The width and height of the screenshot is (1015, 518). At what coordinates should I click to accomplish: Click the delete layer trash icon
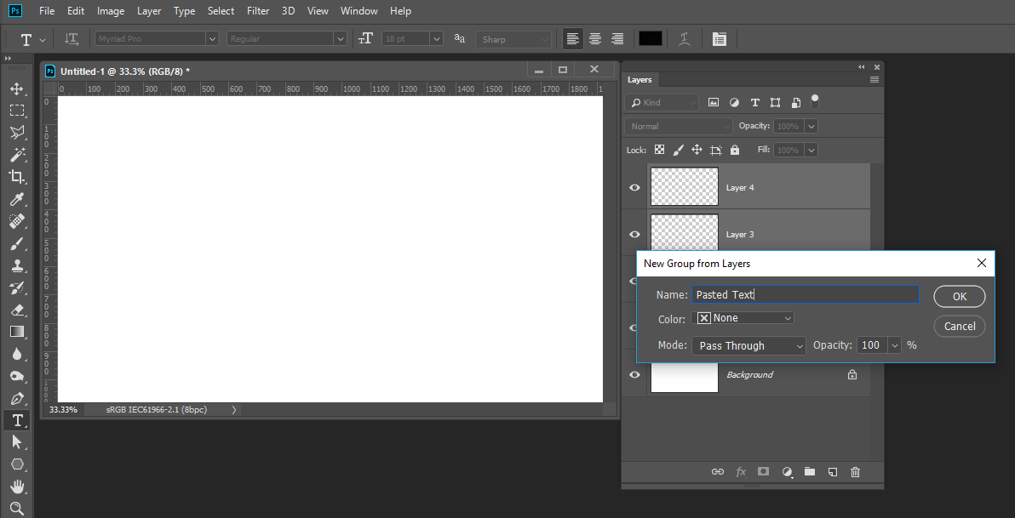click(855, 471)
